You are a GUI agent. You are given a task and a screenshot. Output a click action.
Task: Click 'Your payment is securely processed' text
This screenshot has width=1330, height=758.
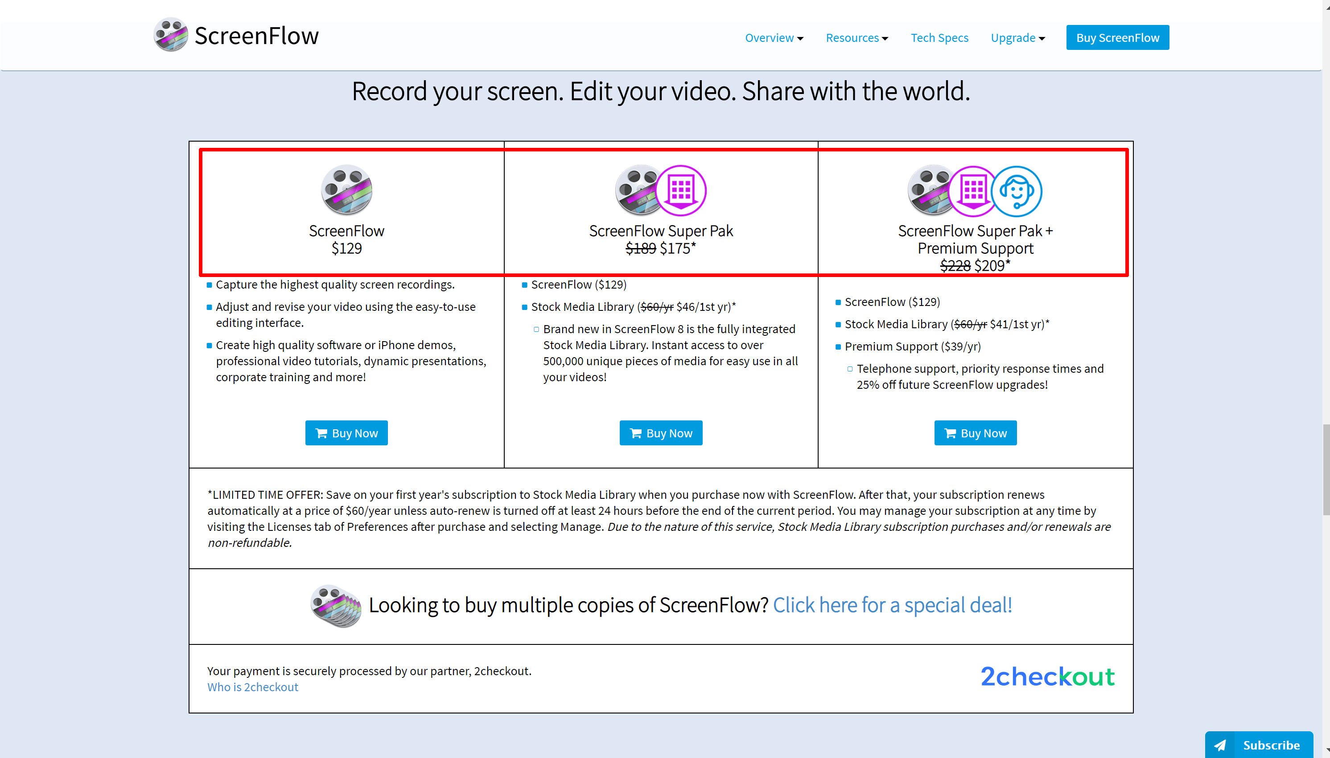[370, 671]
